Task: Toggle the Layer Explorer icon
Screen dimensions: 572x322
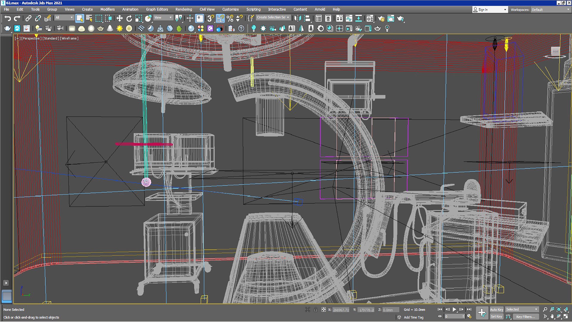Action: tap(328, 18)
